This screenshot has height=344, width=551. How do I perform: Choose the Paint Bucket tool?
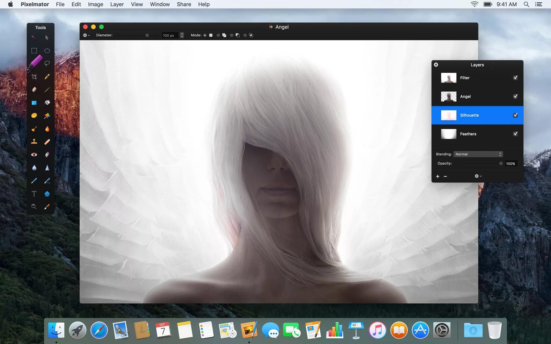tap(47, 103)
